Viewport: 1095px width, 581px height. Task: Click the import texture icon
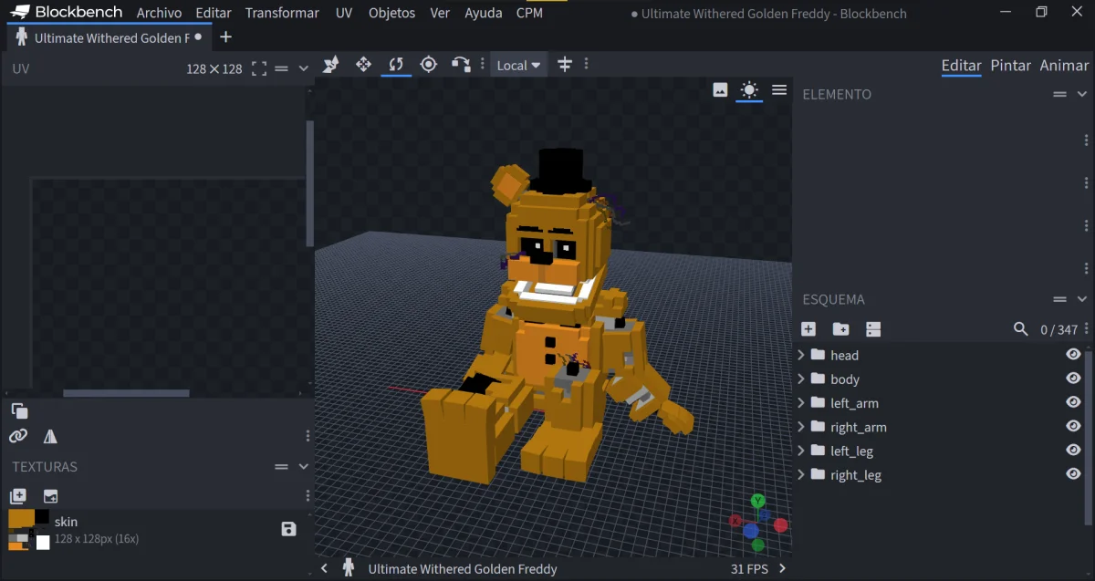point(50,496)
